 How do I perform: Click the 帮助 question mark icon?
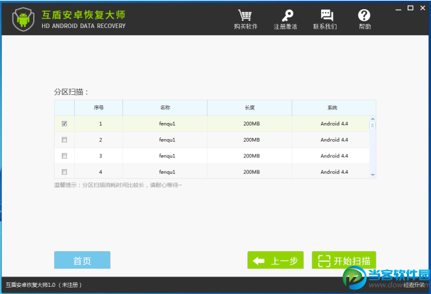364,16
